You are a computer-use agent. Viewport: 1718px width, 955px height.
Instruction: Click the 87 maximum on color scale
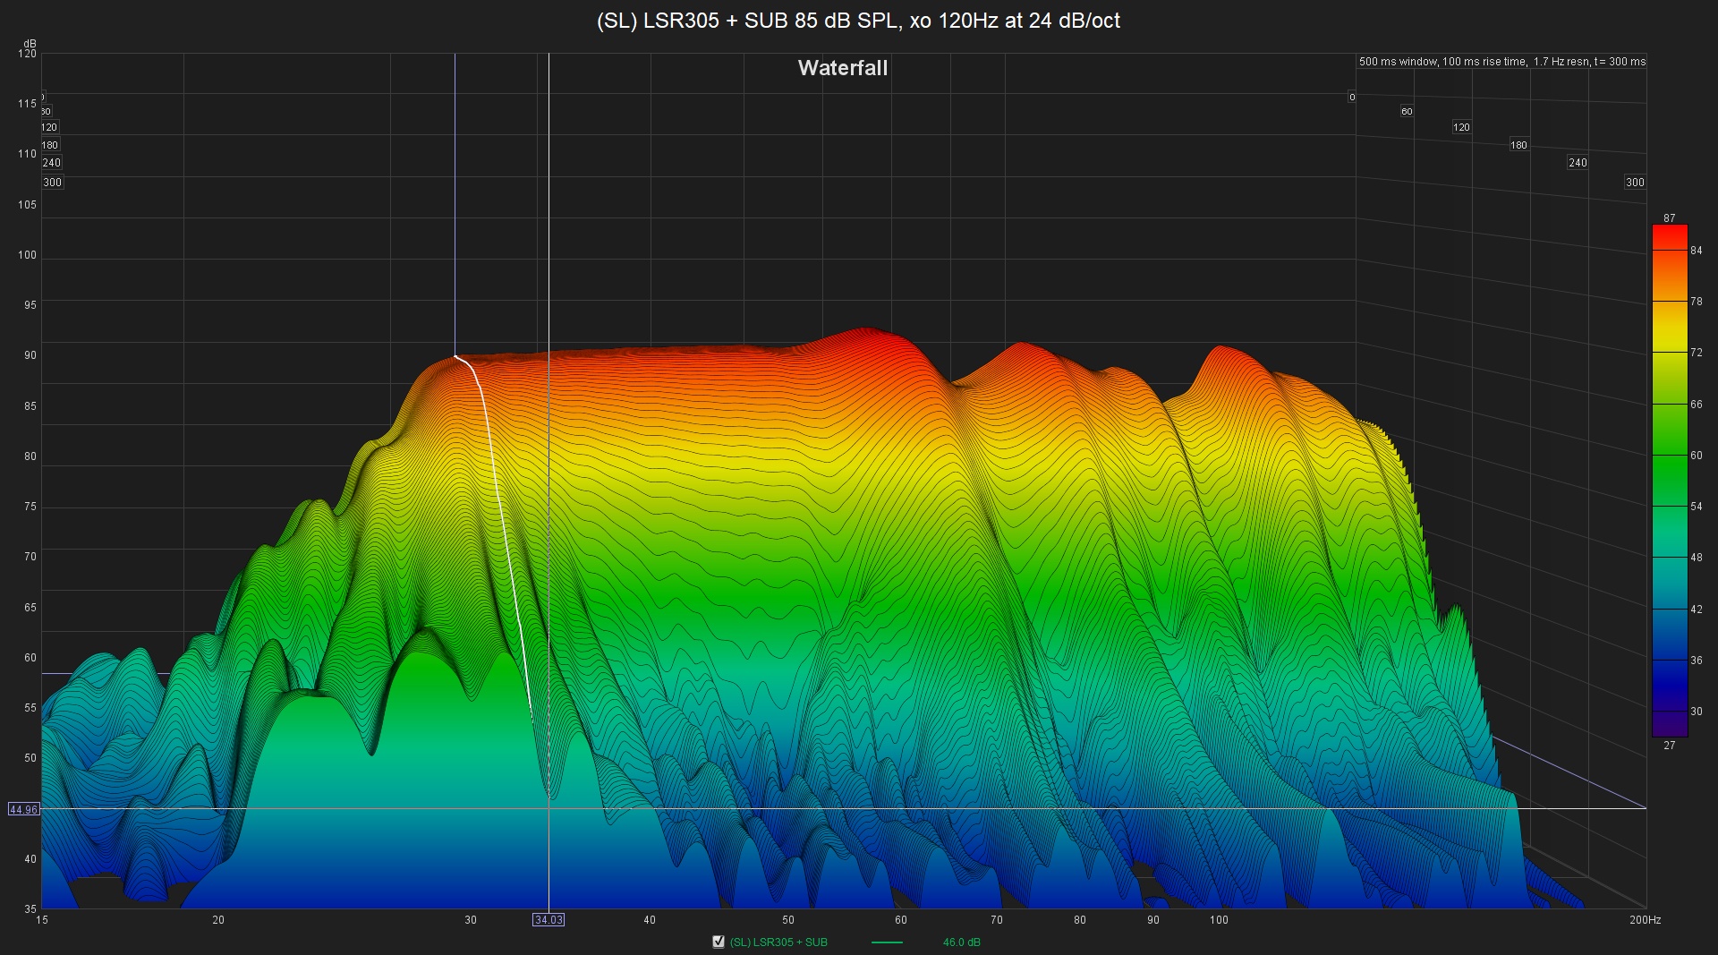(x=1670, y=218)
